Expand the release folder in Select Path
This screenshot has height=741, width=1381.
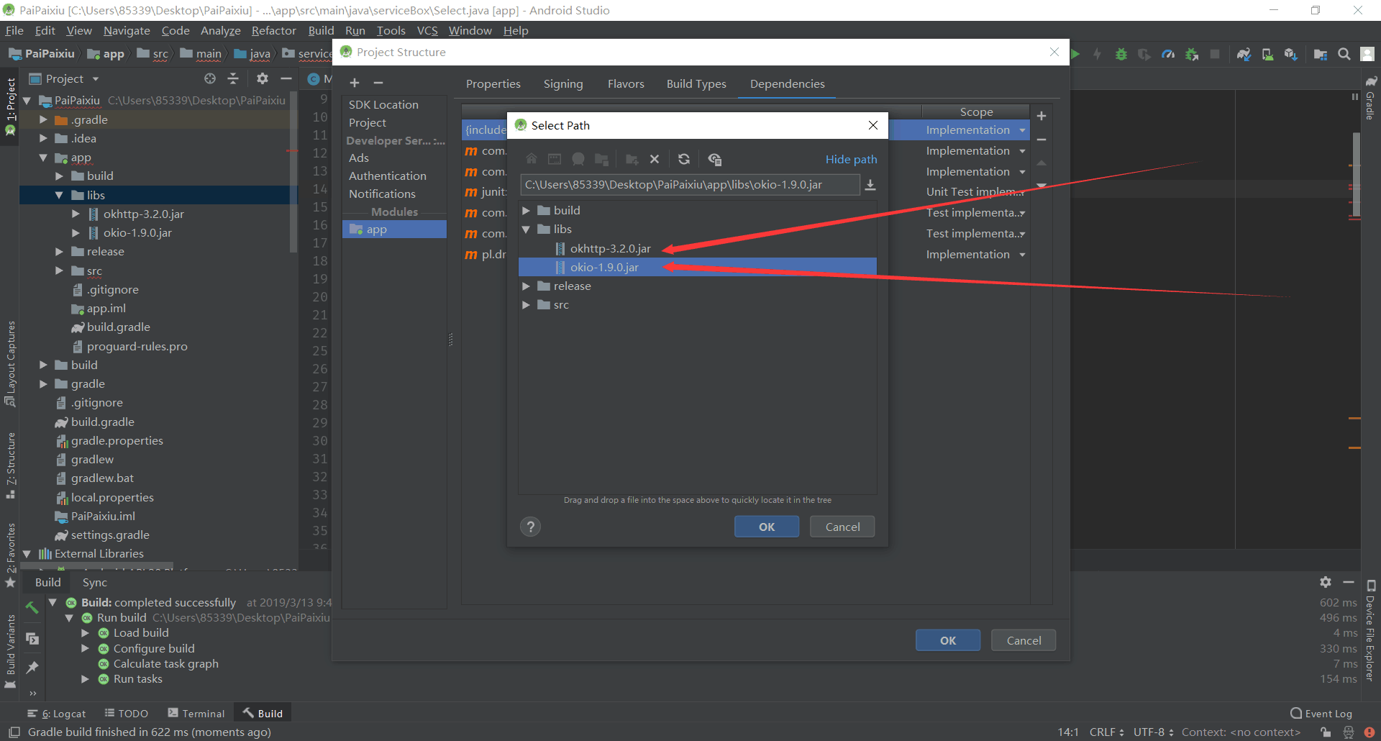[526, 286]
